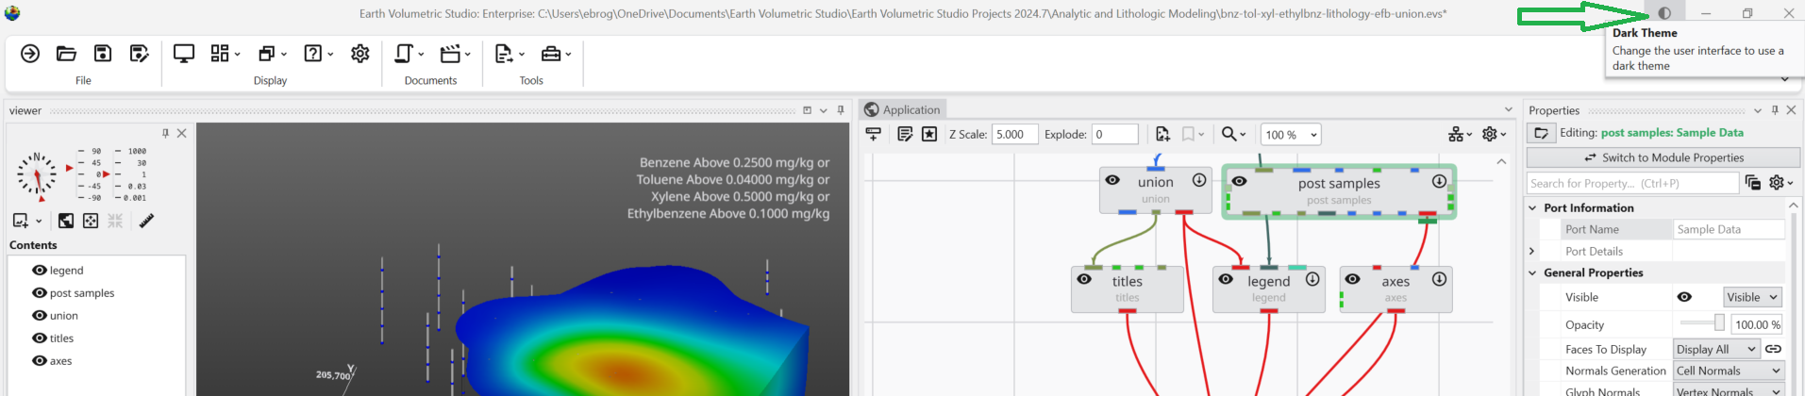Click the monitor icon in Display group
The height and width of the screenshot is (396, 1805).
click(184, 54)
